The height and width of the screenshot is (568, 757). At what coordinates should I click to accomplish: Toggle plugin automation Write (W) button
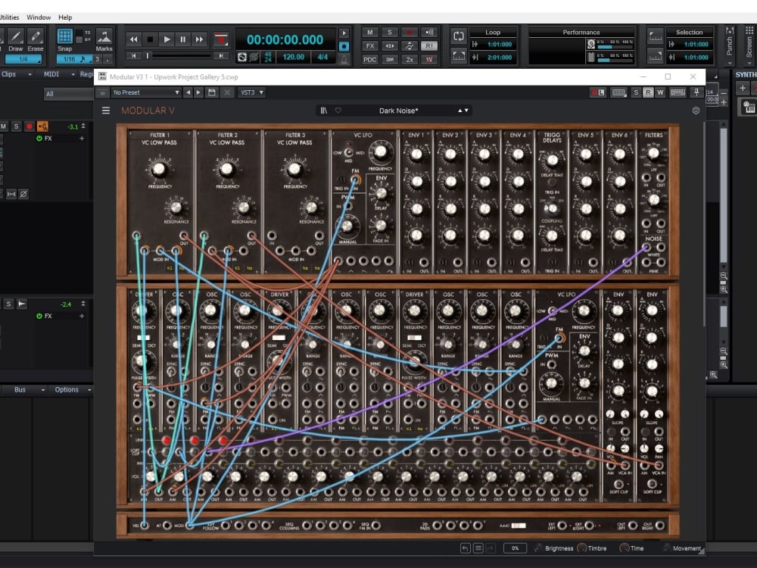tap(660, 92)
